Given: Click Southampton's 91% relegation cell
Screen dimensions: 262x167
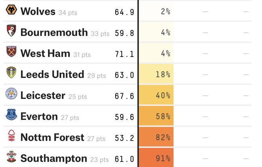Looking at the screenshot, I should click(156, 158).
